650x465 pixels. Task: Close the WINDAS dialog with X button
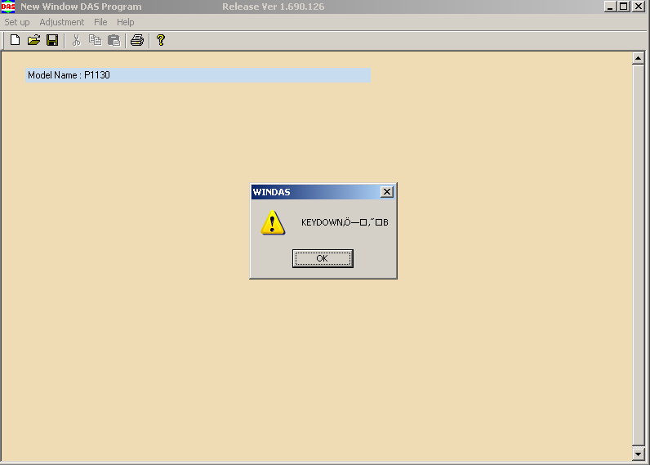click(387, 192)
